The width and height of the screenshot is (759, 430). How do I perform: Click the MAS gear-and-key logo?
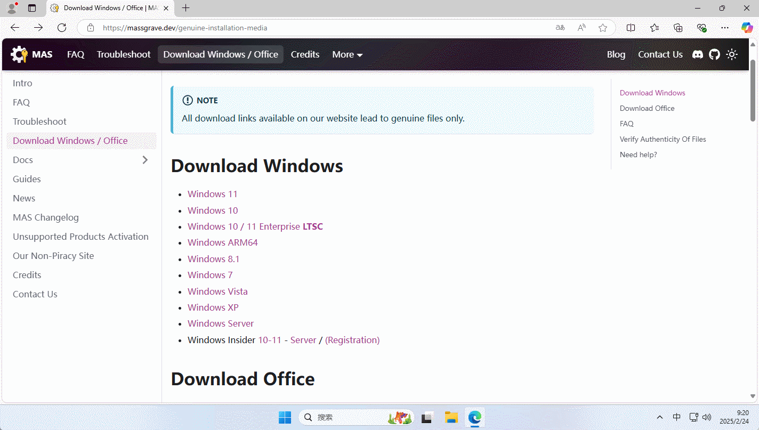pos(19,54)
